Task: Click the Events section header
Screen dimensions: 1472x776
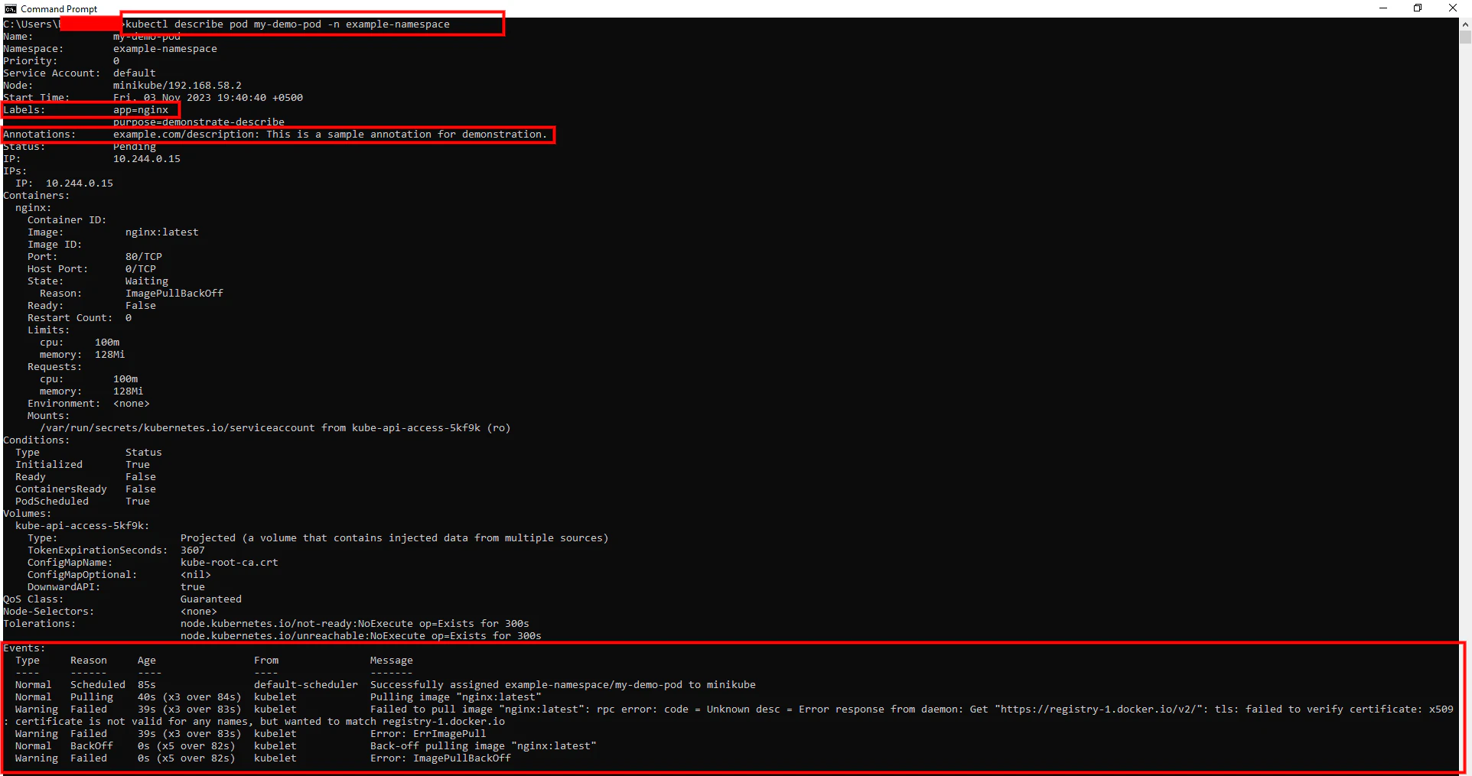Action: 24,648
